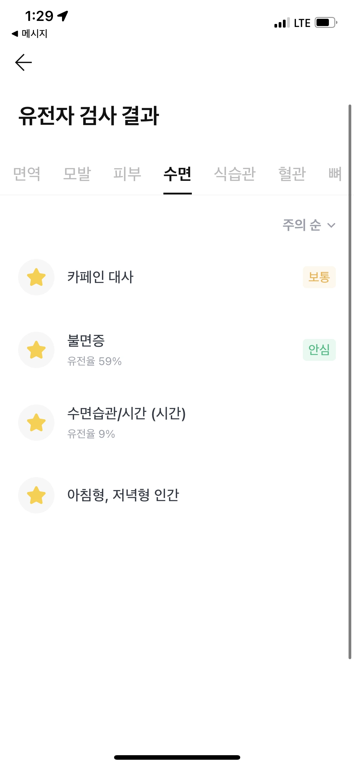Open the 주의 순 sort dropdown
354x767 pixels.
(x=309, y=225)
